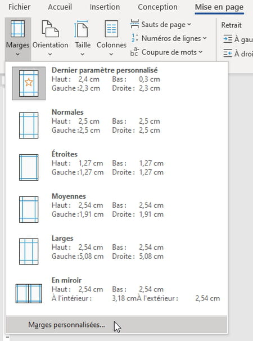This screenshot has width=253, height=341.
Task: Click the Taille paper size icon
Action: pos(82,29)
